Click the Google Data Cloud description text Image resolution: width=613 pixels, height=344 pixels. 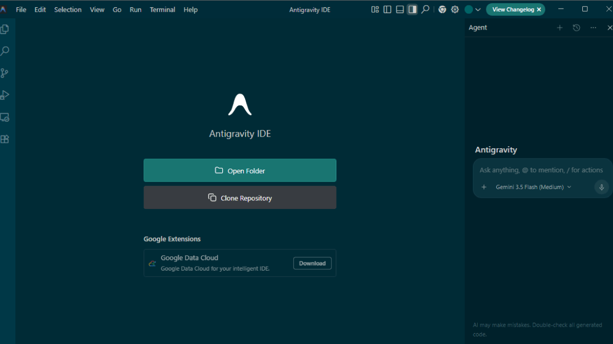[x=215, y=269]
